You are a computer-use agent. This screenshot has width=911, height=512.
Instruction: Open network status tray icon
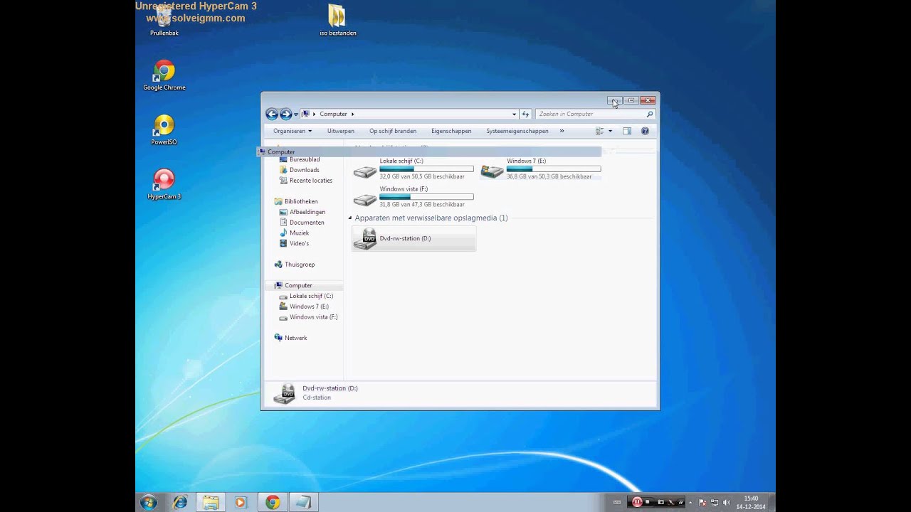[x=715, y=503]
